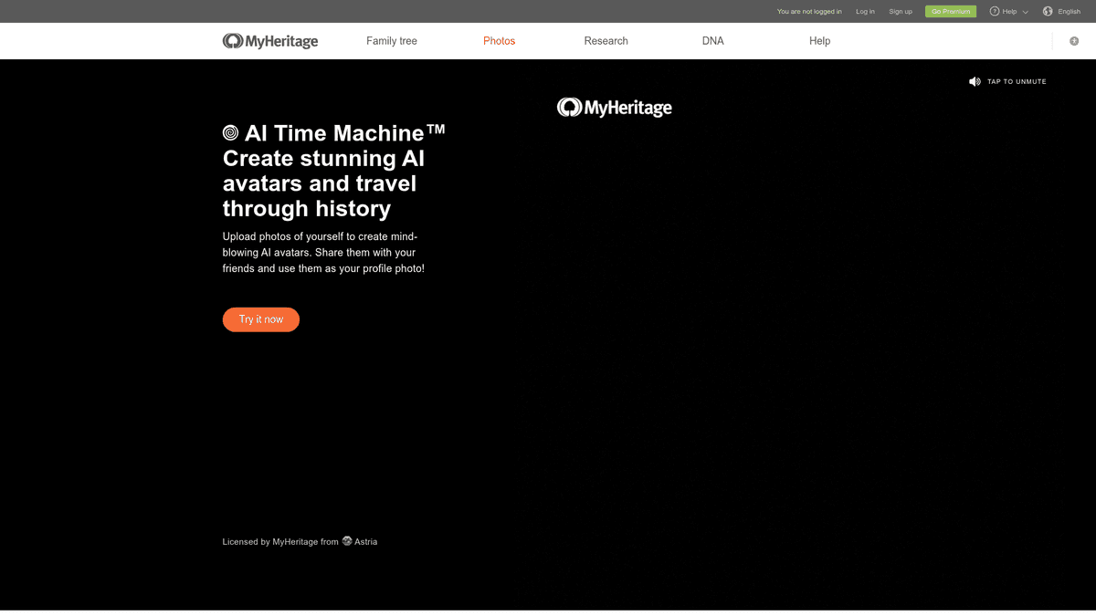Screen dimensions: 1096x616
Task: Click the MyHeritage logo in the navigation bar
Action: coord(270,41)
